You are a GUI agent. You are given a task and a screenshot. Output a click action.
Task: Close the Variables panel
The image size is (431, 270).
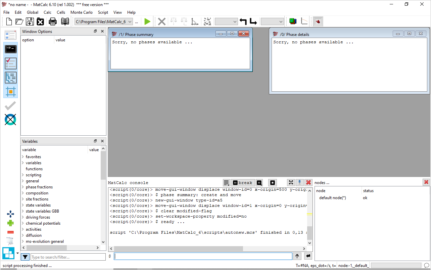tap(102, 141)
